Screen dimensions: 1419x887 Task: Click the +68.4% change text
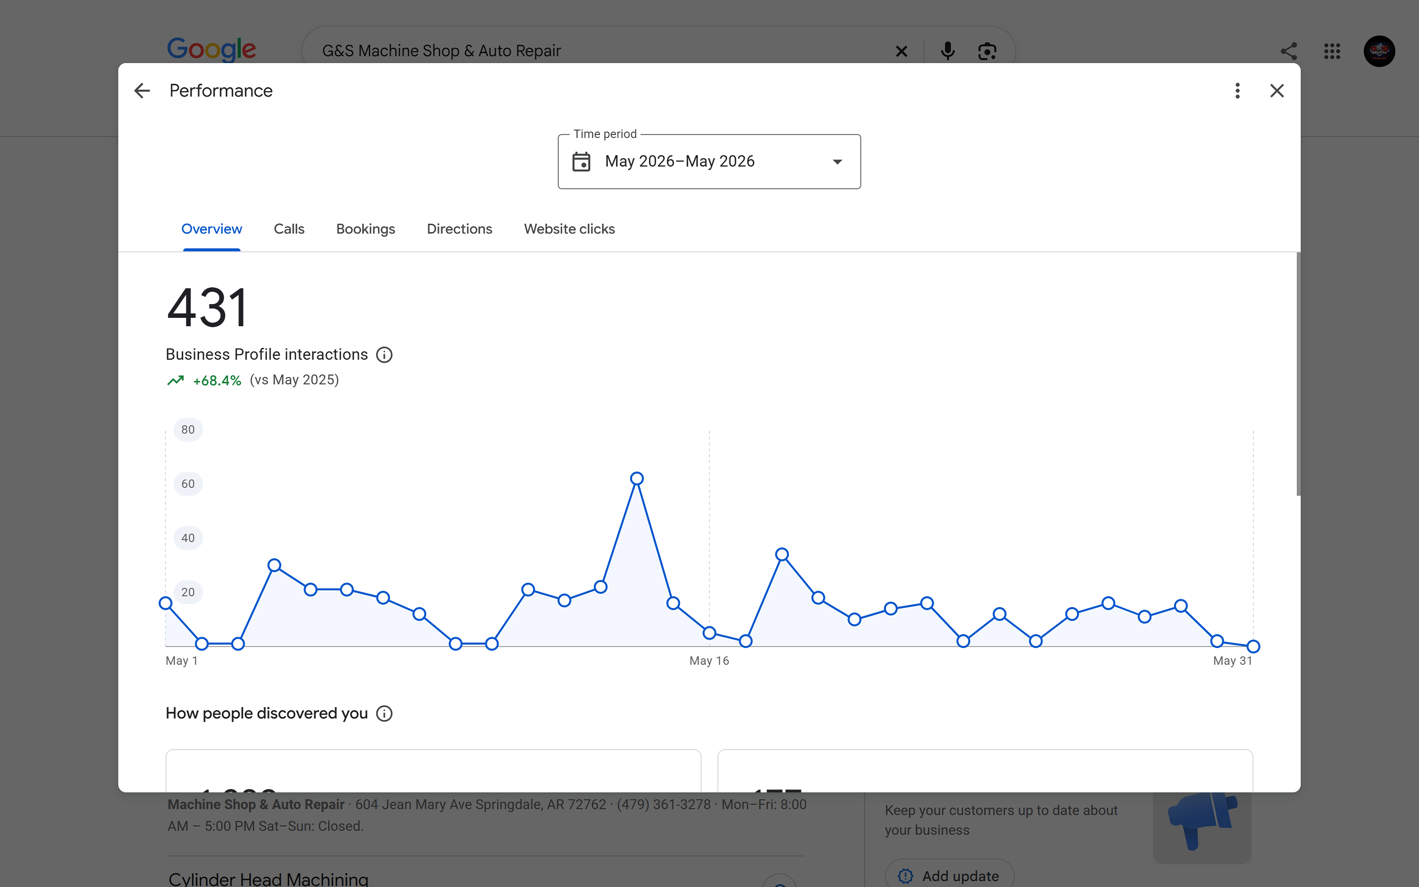tap(217, 381)
